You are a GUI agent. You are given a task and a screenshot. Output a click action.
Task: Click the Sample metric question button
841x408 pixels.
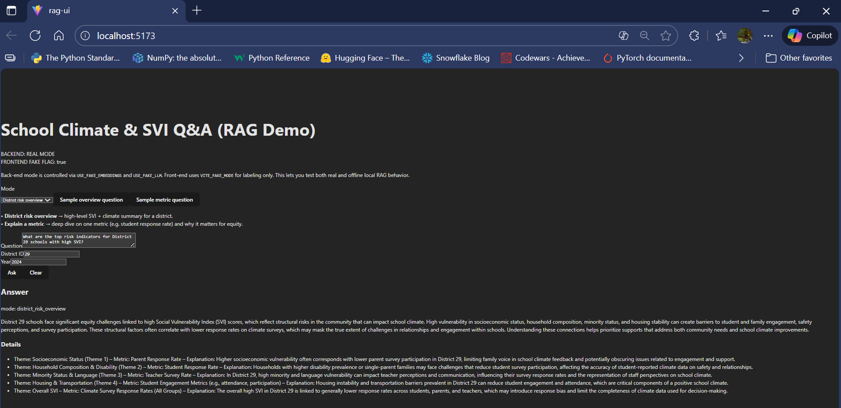click(165, 200)
